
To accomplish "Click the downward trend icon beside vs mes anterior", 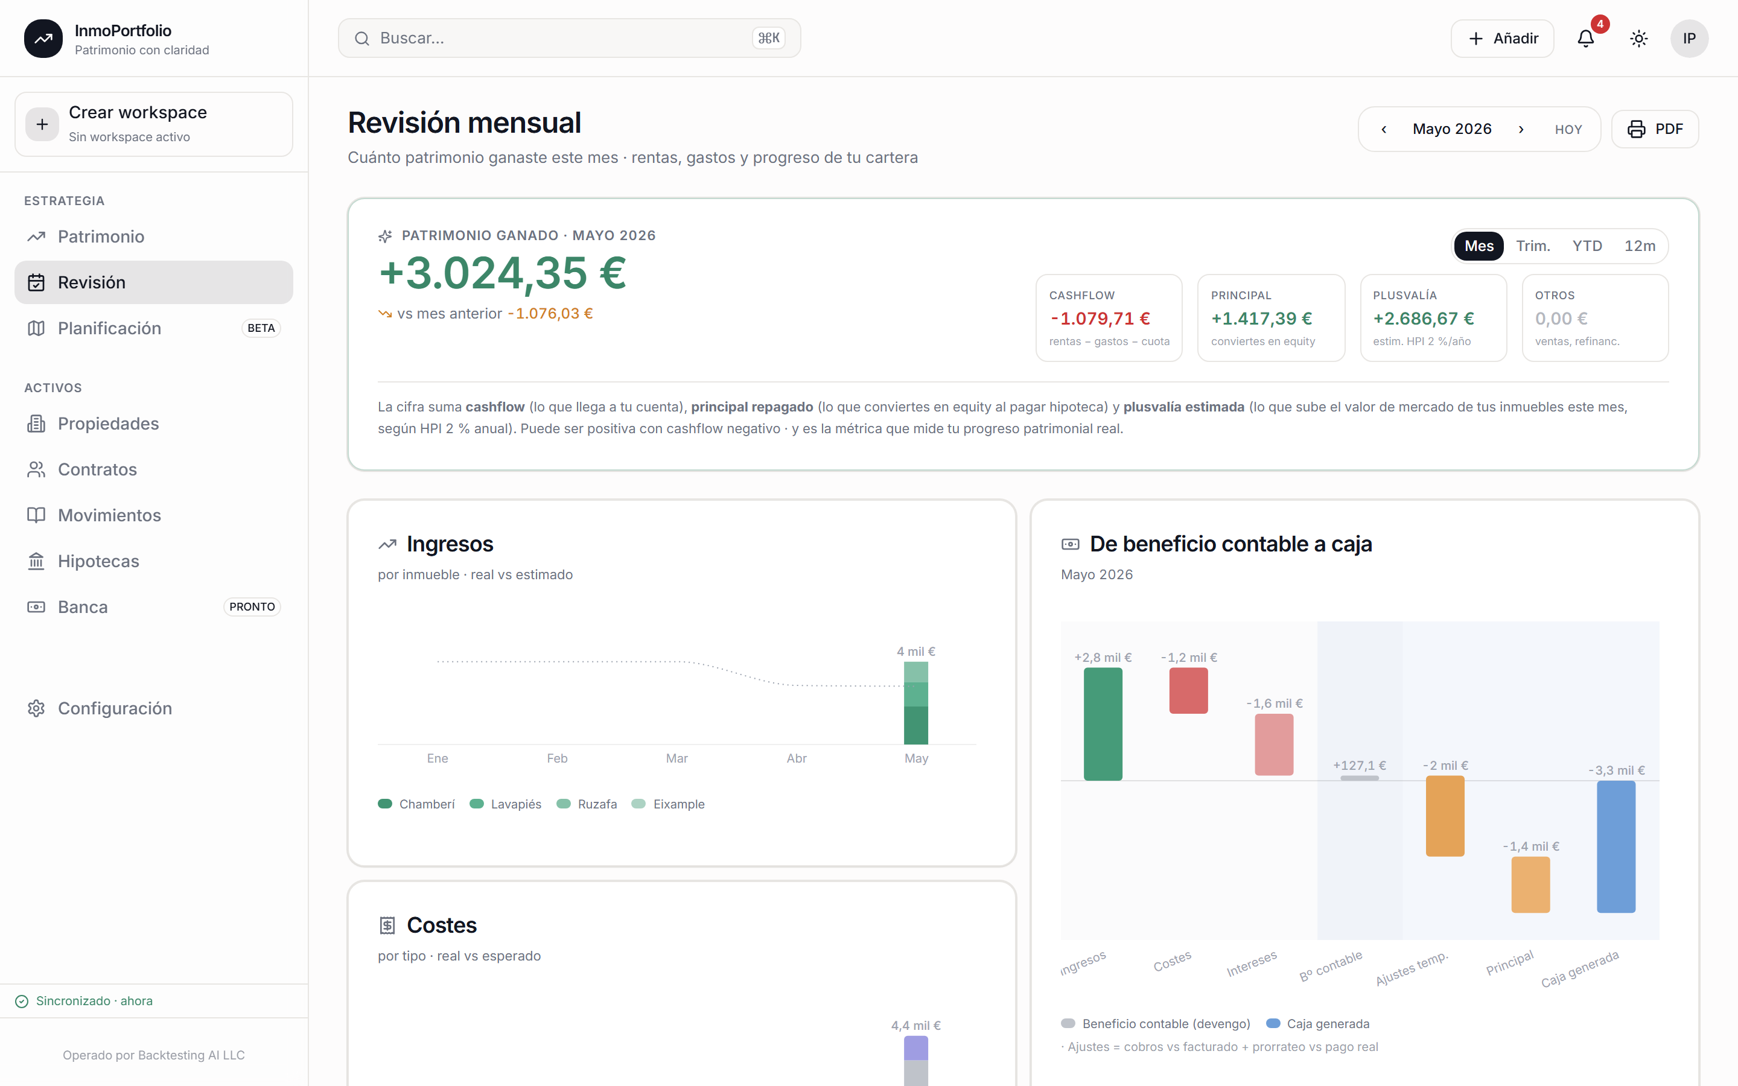I will click(x=385, y=314).
